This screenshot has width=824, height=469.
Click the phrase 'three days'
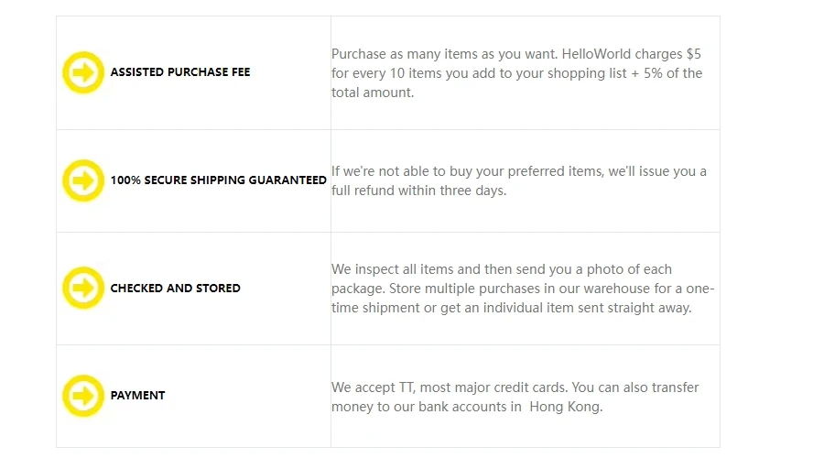pos(472,191)
